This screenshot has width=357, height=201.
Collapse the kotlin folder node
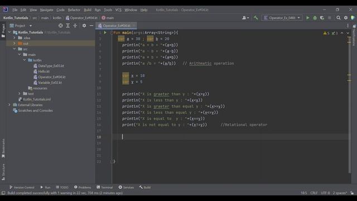tap(25, 60)
